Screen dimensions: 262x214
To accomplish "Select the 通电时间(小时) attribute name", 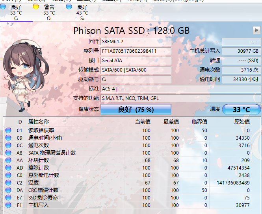I will [45, 138].
